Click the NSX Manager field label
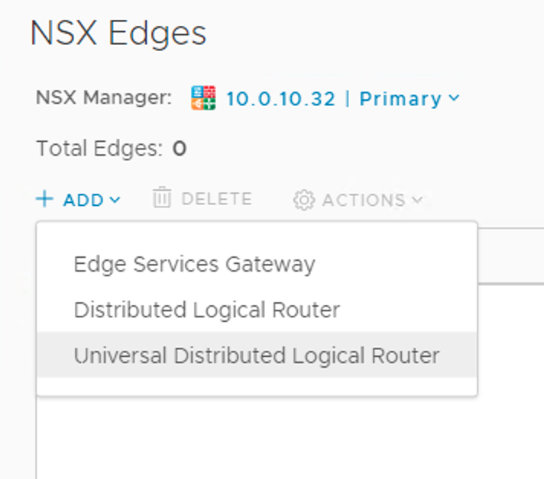 pos(104,98)
